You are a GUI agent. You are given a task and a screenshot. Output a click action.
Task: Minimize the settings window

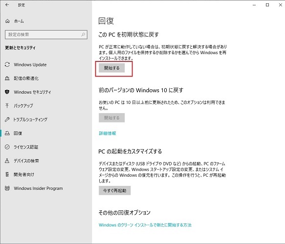(x=254, y=5)
